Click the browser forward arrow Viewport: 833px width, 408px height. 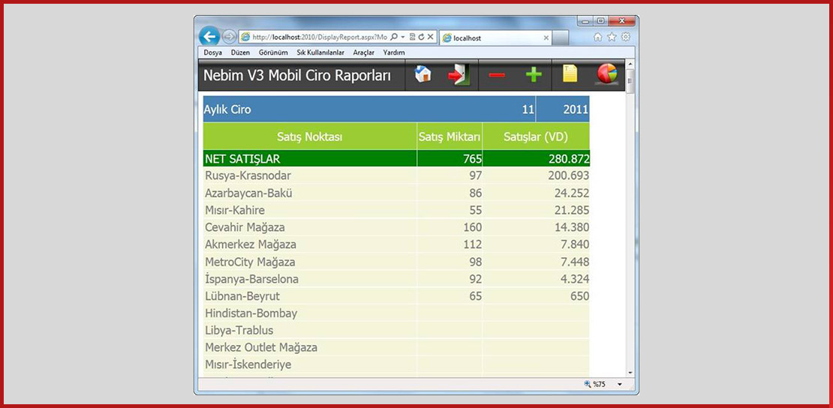[229, 36]
